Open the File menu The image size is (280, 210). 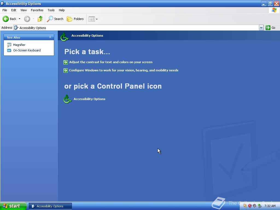click(x=5, y=10)
